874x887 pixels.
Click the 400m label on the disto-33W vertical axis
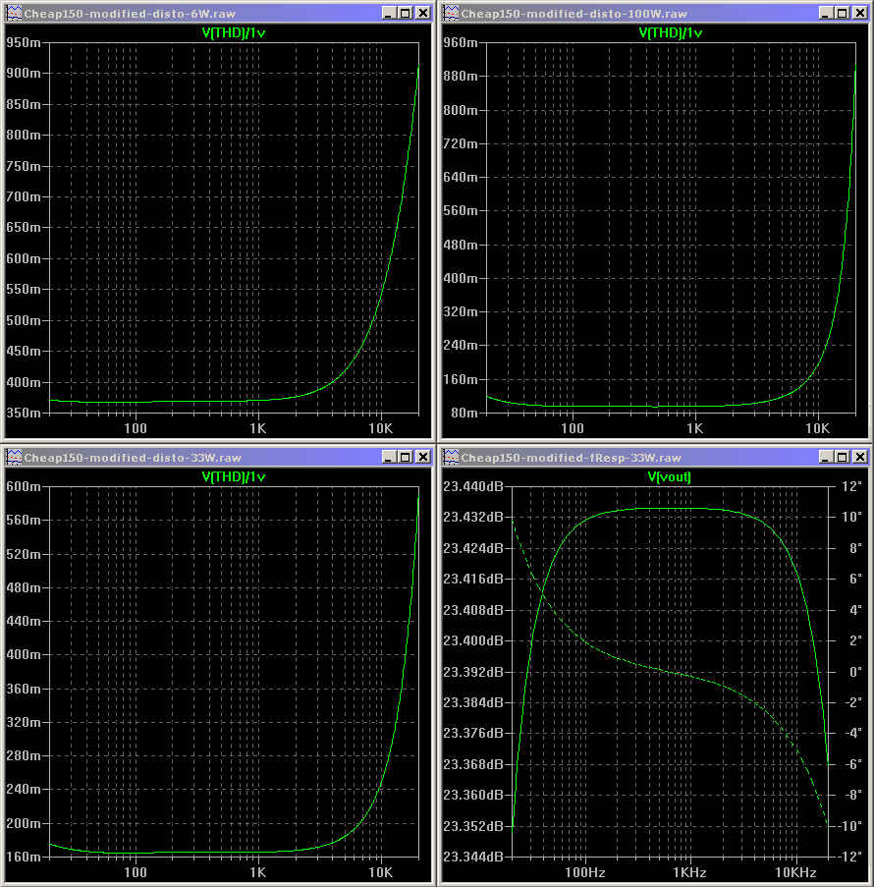(x=24, y=654)
